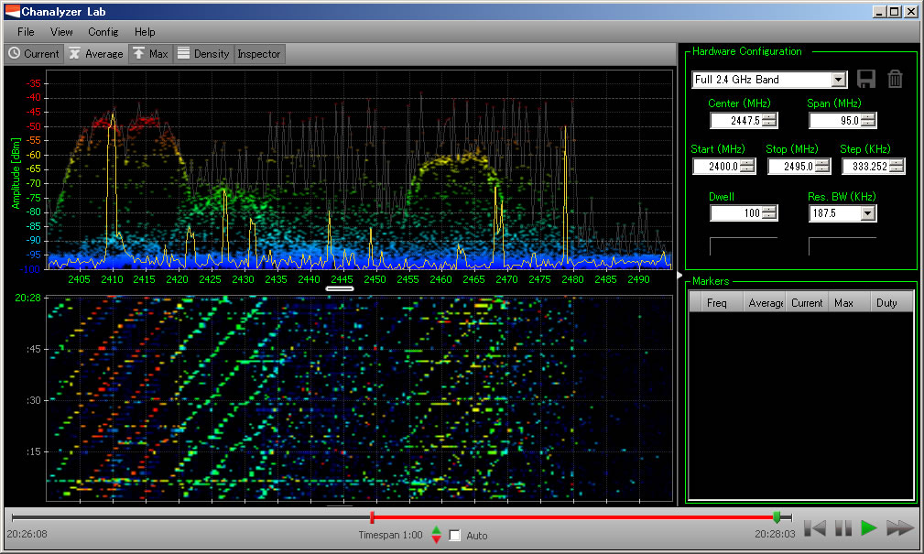Click the 20:26:08 start time label
Screen dimensions: 924x554
tap(27, 534)
